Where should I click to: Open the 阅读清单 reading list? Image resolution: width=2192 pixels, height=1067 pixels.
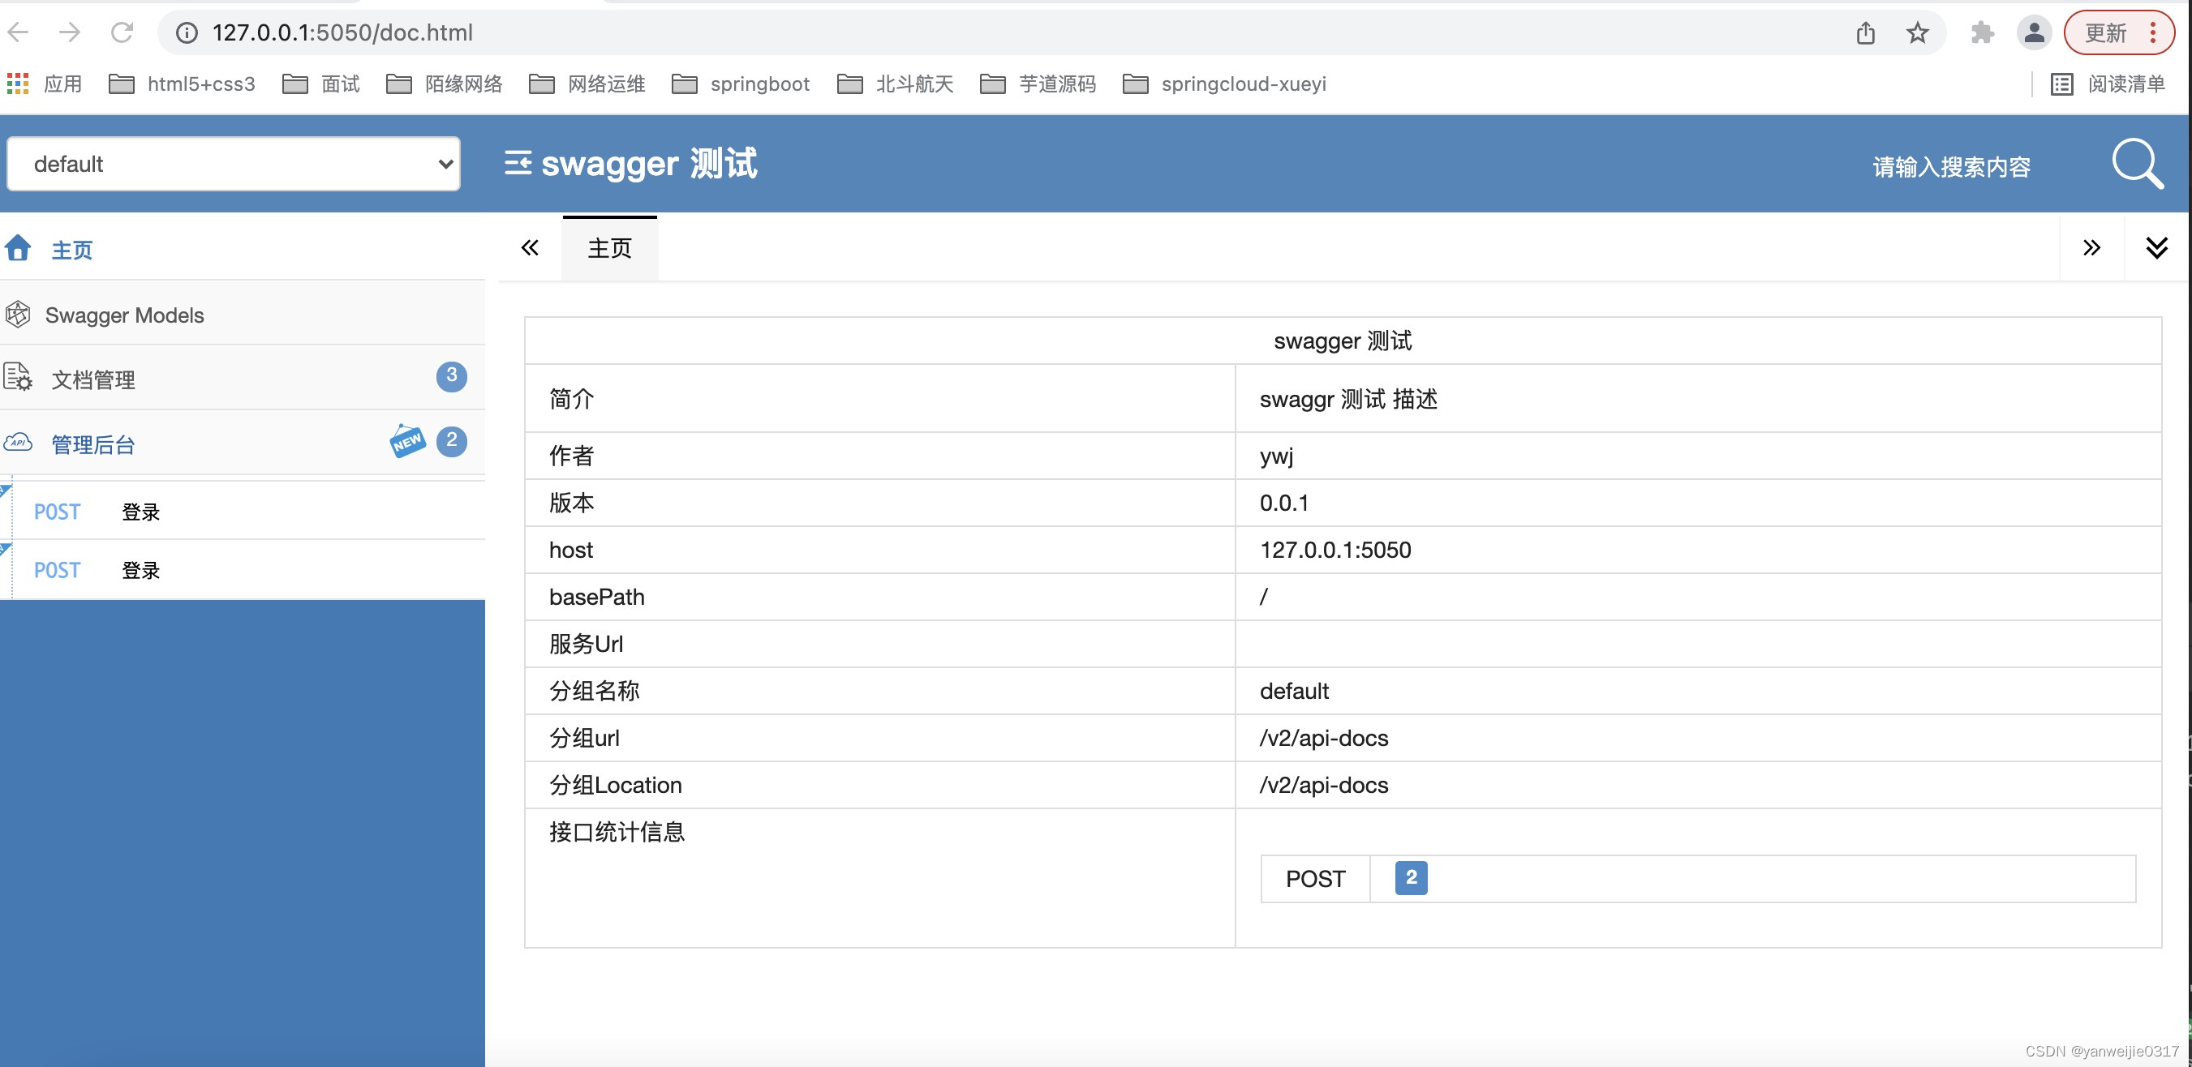tap(2108, 84)
